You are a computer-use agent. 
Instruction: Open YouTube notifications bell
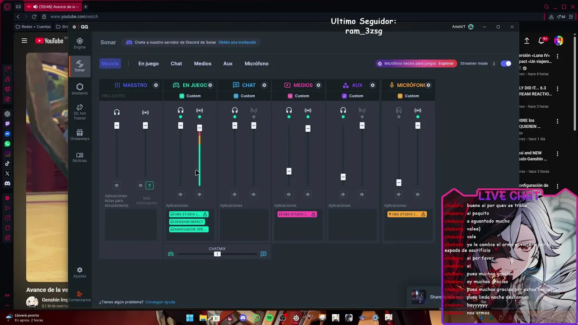542,41
